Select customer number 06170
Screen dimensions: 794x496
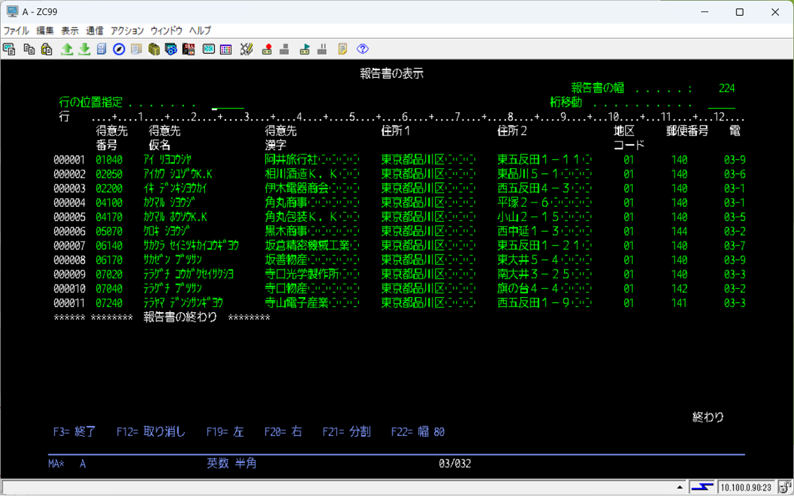[109, 260]
